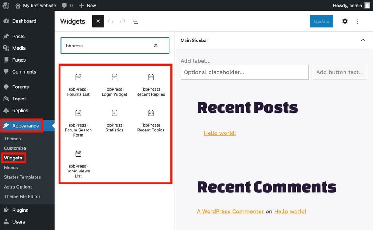Insert the (bbPress) Forums List widget
This screenshot has width=373, height=230.
(78, 85)
